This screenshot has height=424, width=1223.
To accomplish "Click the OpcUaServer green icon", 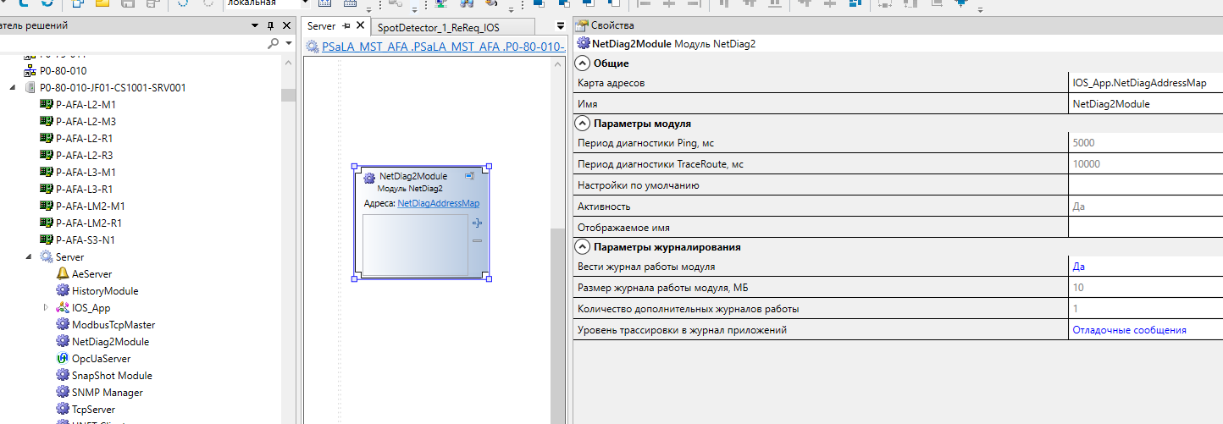I will tap(63, 358).
